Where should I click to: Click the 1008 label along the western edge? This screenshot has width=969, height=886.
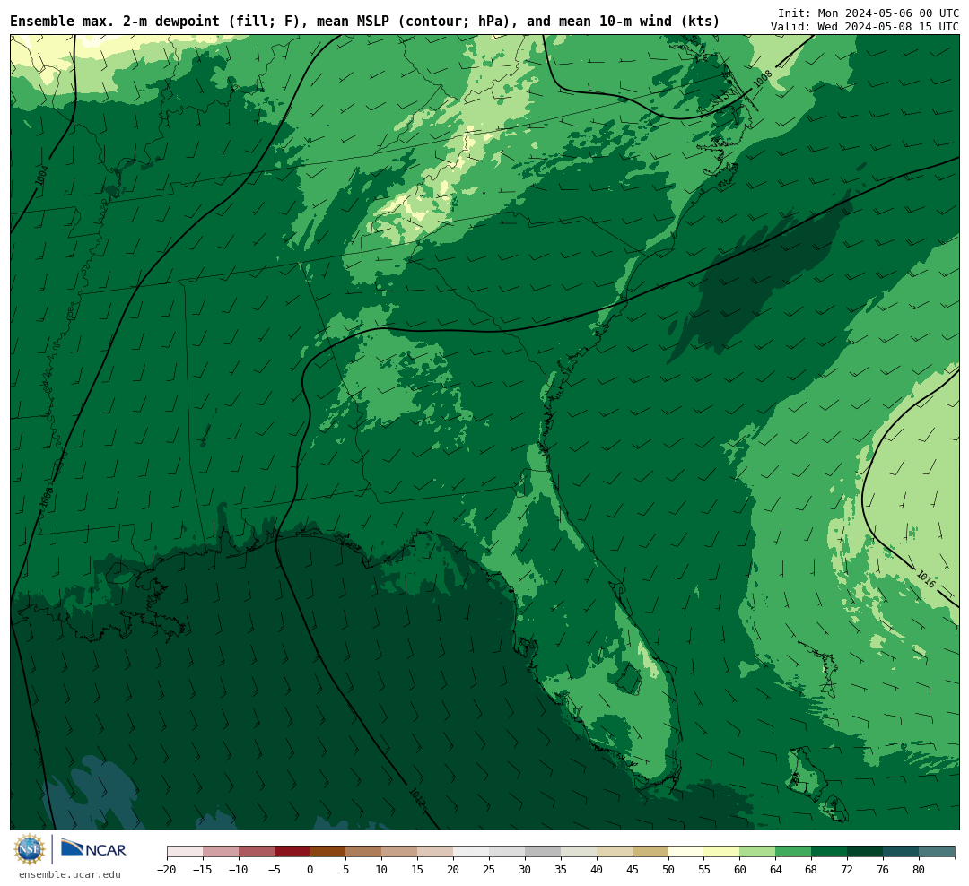[47, 498]
